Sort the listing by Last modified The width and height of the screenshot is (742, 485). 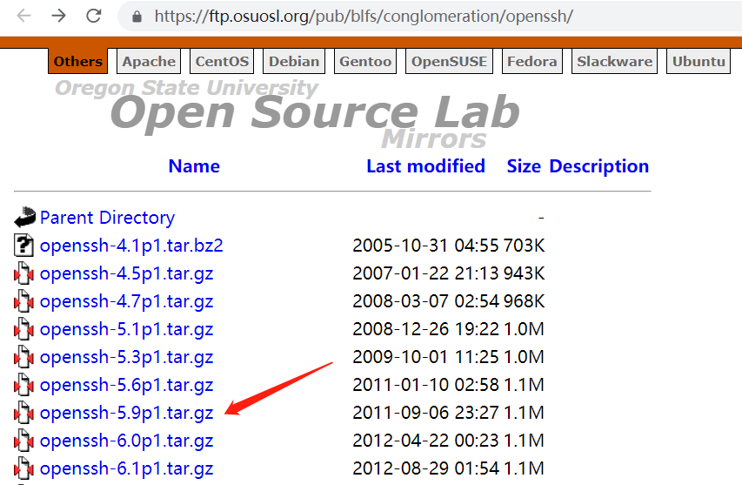click(x=426, y=166)
